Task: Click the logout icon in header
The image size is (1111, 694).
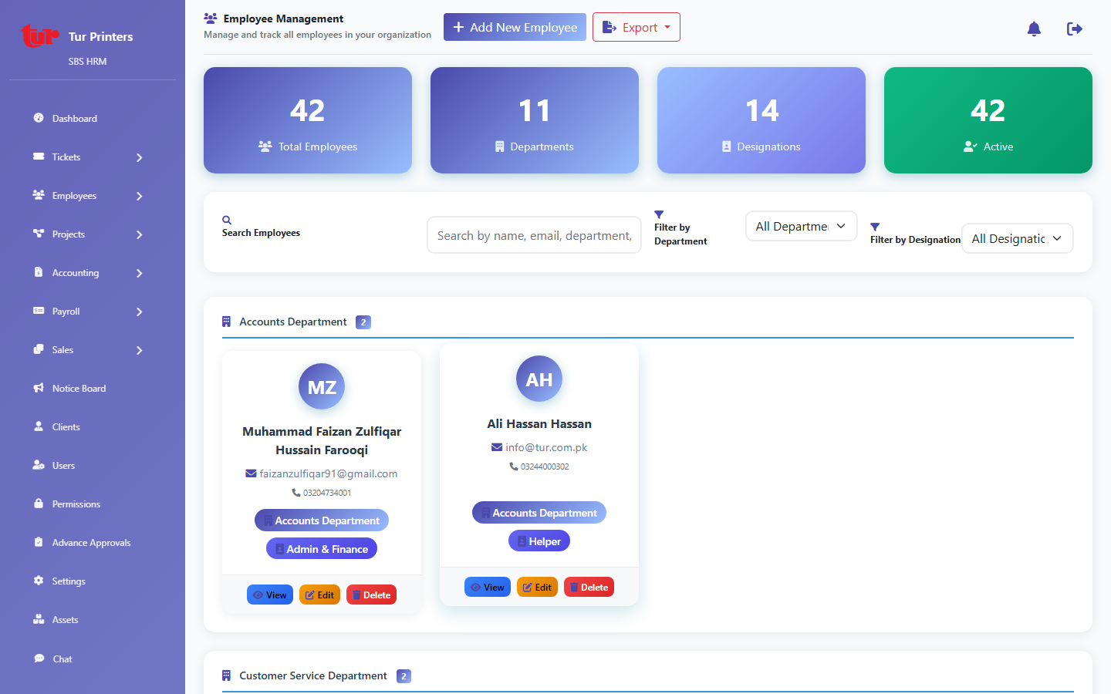Action: pyautogui.click(x=1074, y=29)
